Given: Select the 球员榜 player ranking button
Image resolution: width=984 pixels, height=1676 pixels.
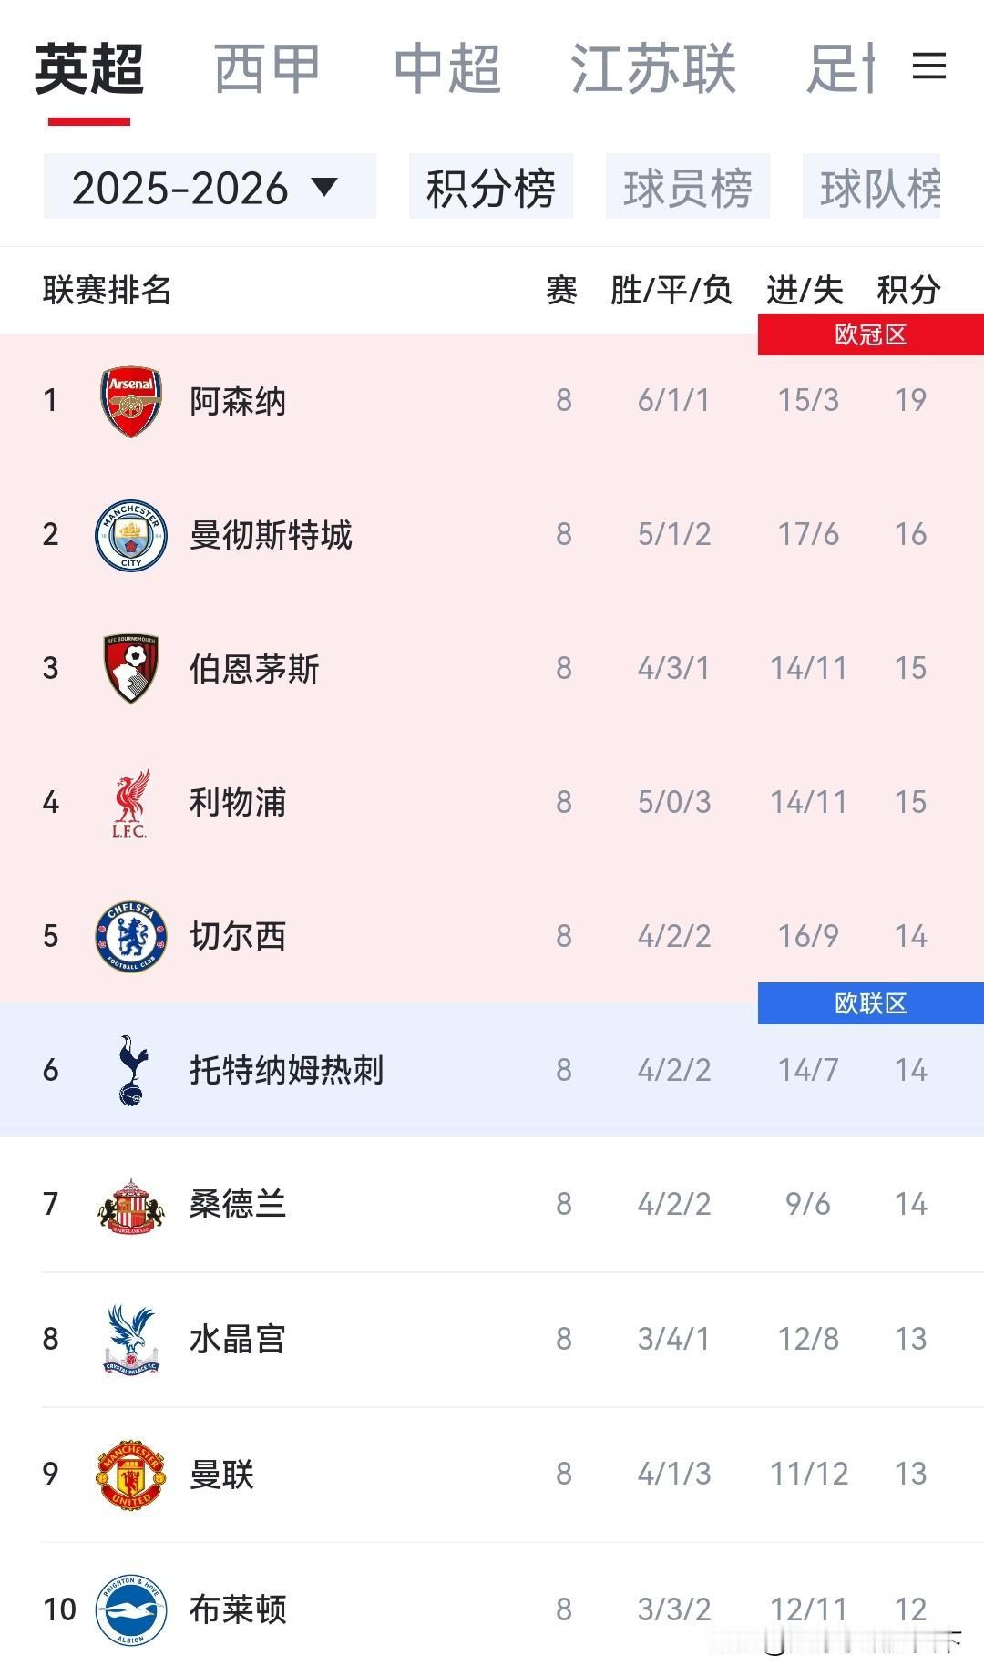Looking at the screenshot, I should click(x=688, y=188).
